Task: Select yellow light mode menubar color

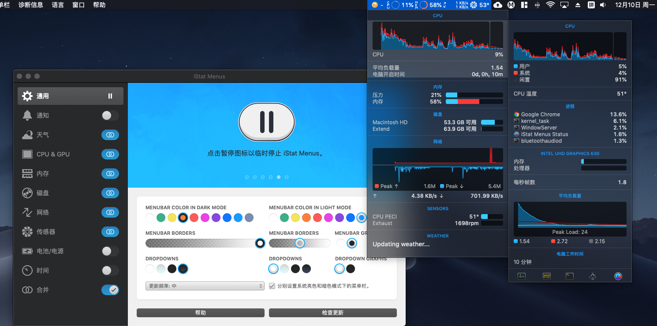Action: [x=295, y=218]
